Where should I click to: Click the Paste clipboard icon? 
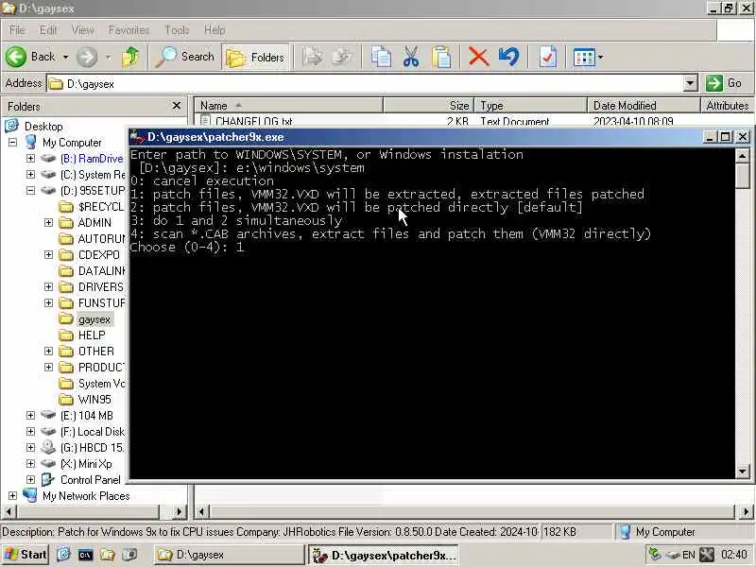coord(441,57)
